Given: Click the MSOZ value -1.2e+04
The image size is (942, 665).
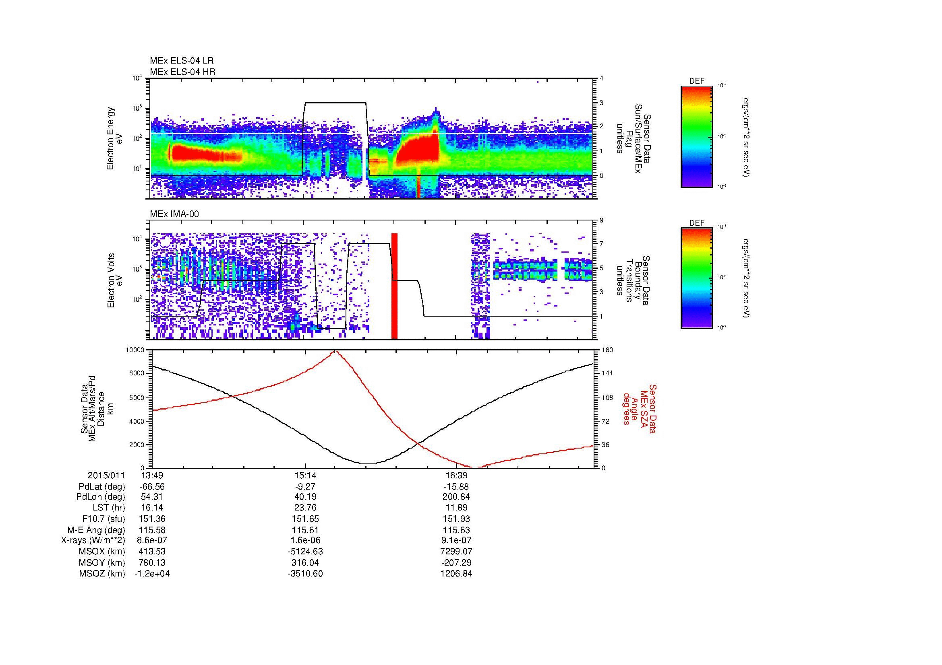Looking at the screenshot, I should click(x=152, y=574).
